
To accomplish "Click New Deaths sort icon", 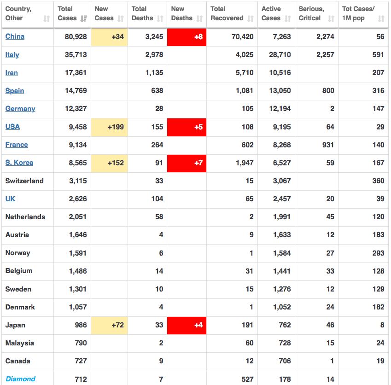I will 199,18.
